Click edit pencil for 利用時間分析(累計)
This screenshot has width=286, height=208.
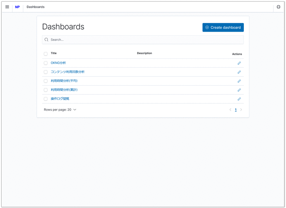click(x=239, y=90)
